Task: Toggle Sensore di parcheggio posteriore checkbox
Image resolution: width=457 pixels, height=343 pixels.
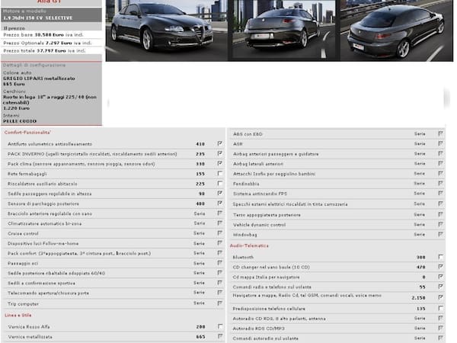Action: 220,203
